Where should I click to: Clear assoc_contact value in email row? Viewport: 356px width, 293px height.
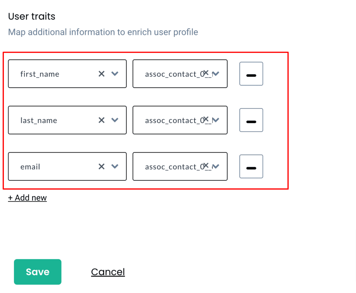pyautogui.click(x=206, y=165)
